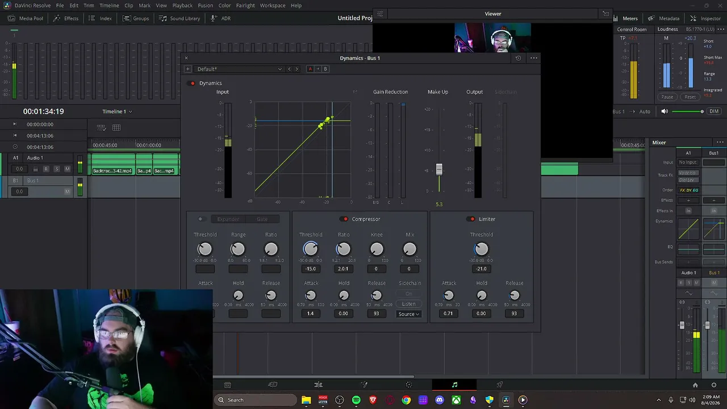Viewport: 727px width, 409px height.
Task: Open Brave browser from the taskbar
Action: click(373, 400)
